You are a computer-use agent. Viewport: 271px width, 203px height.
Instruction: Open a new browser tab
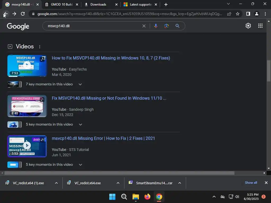click(166, 4)
